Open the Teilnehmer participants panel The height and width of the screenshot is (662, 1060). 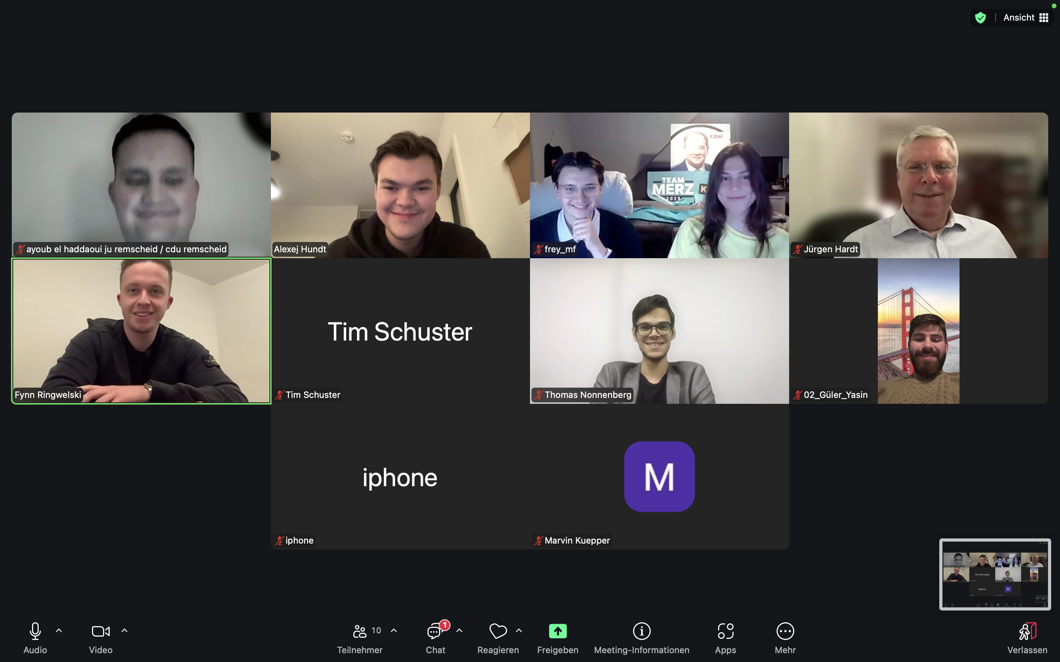[360, 631]
